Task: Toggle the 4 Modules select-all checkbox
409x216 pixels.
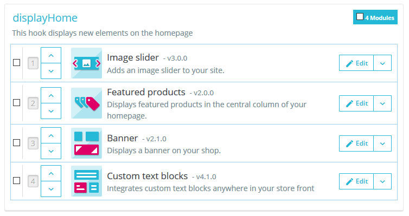Action: 360,17
